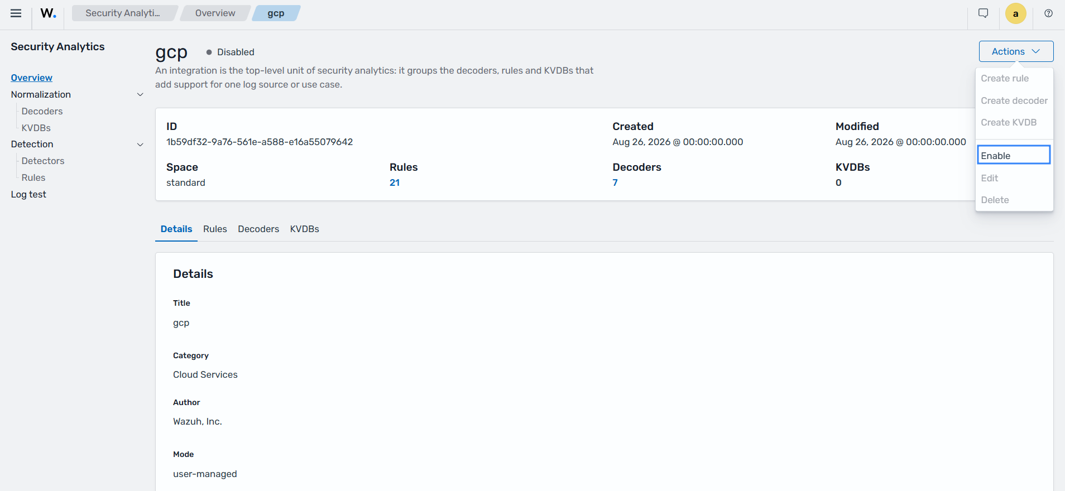This screenshot has width=1065, height=491.
Task: Click the Wazuh home logo
Action: (48, 13)
